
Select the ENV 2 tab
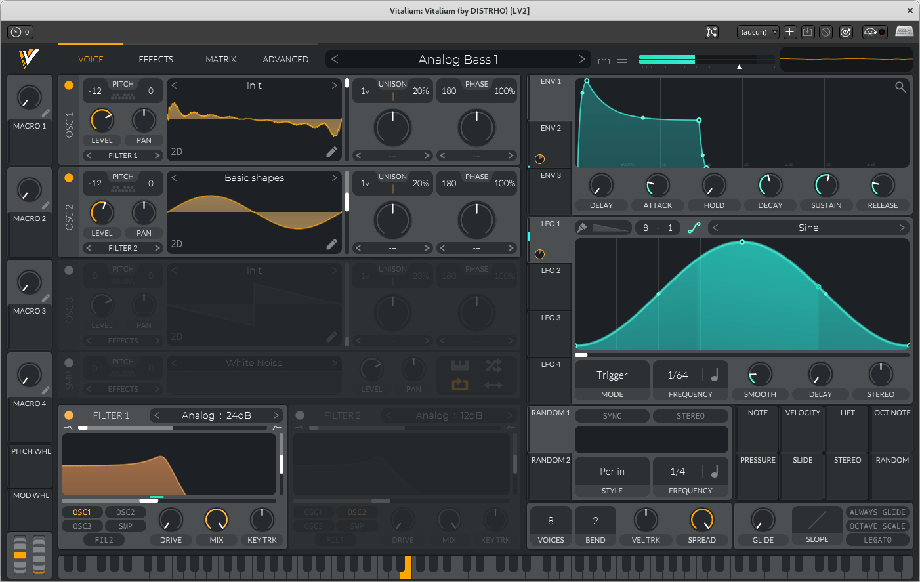tap(550, 144)
